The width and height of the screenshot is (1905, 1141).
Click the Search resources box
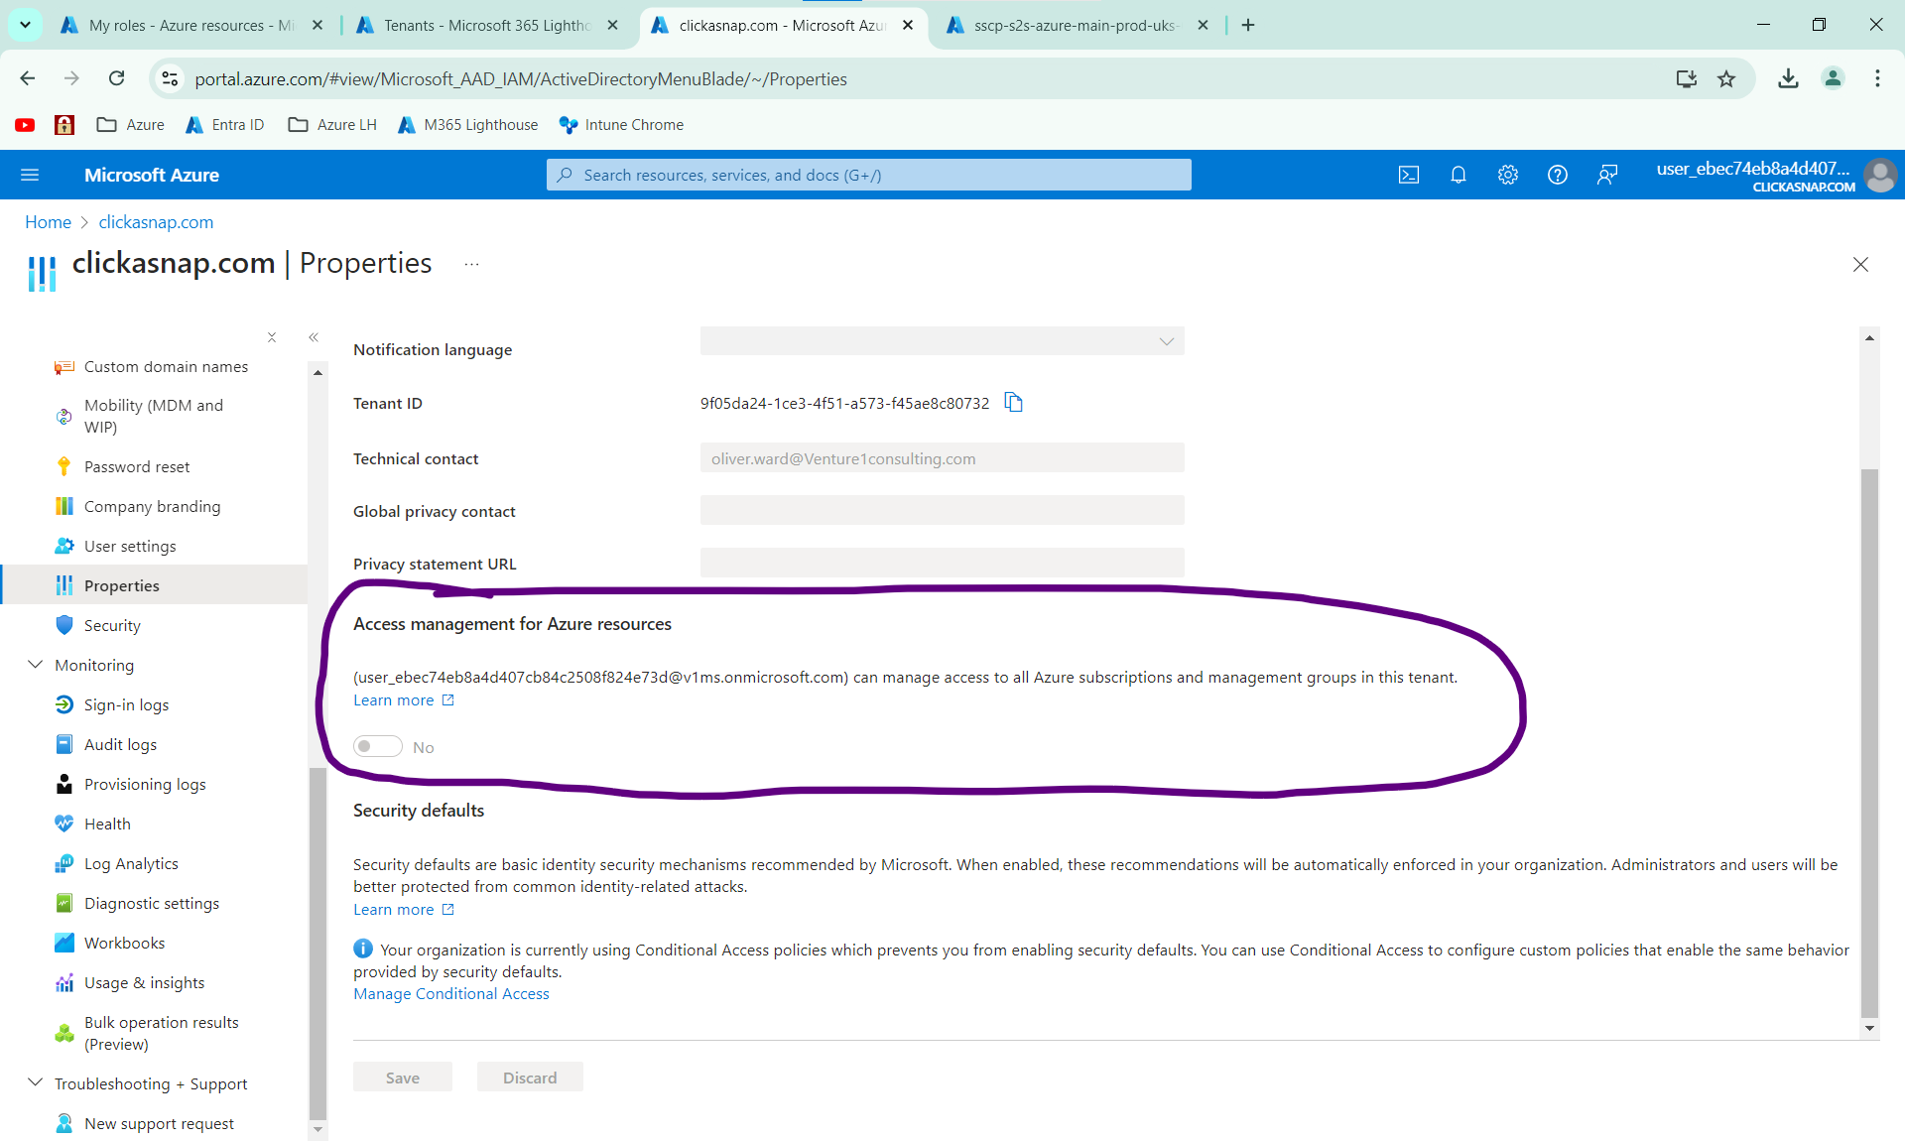tap(868, 175)
